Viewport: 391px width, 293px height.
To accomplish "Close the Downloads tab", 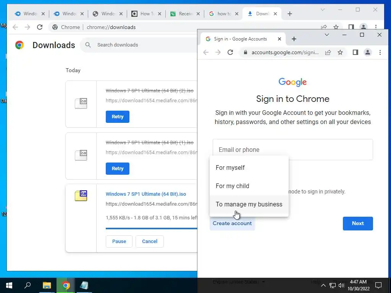I will tap(275, 14).
